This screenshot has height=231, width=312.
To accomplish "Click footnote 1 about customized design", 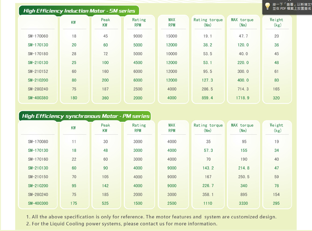I will coord(151,217).
